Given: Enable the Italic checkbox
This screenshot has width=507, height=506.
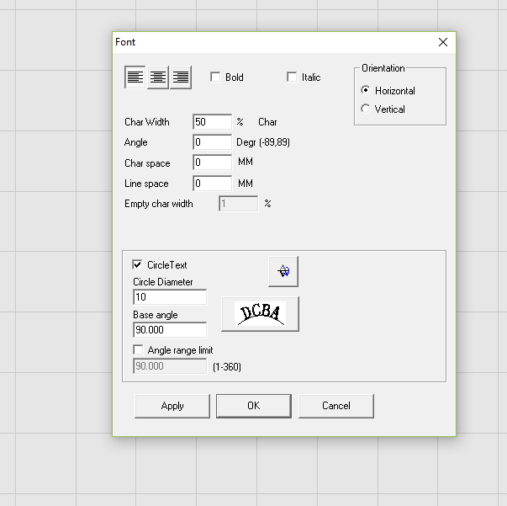Looking at the screenshot, I should pos(293,77).
